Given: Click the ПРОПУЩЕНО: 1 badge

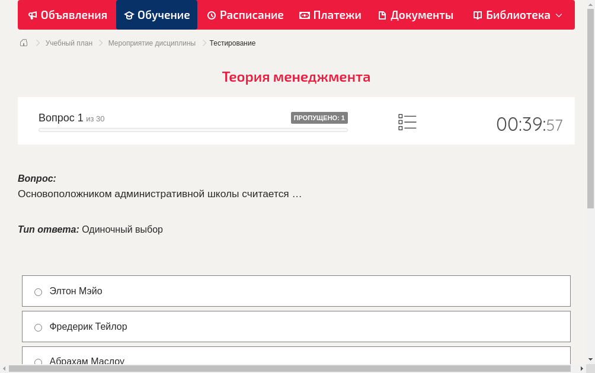Looking at the screenshot, I should [x=319, y=117].
